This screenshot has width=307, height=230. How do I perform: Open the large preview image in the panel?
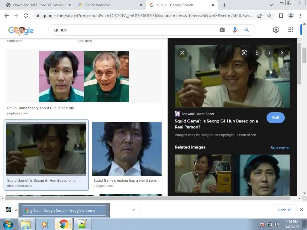tap(232, 76)
